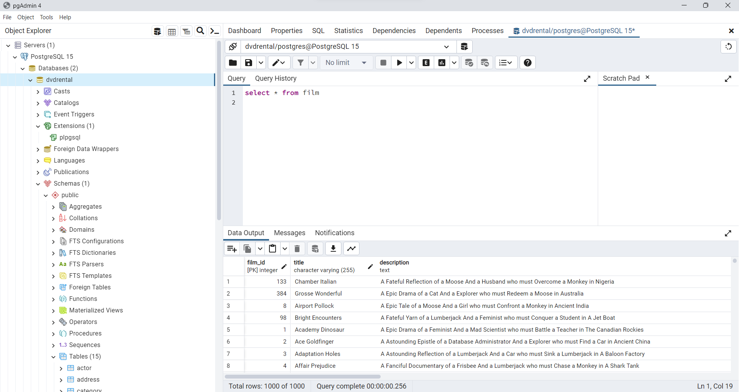Click the horizontal scrollbar under data grid
The height and width of the screenshot is (392, 739).
[x=303, y=377]
